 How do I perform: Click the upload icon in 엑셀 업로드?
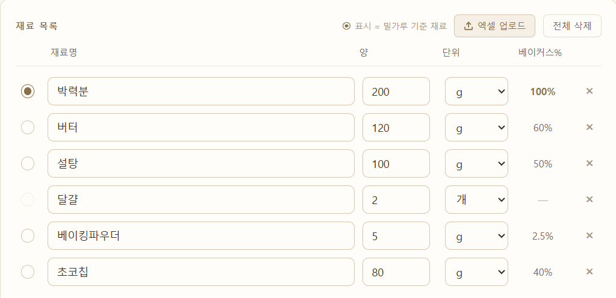468,26
